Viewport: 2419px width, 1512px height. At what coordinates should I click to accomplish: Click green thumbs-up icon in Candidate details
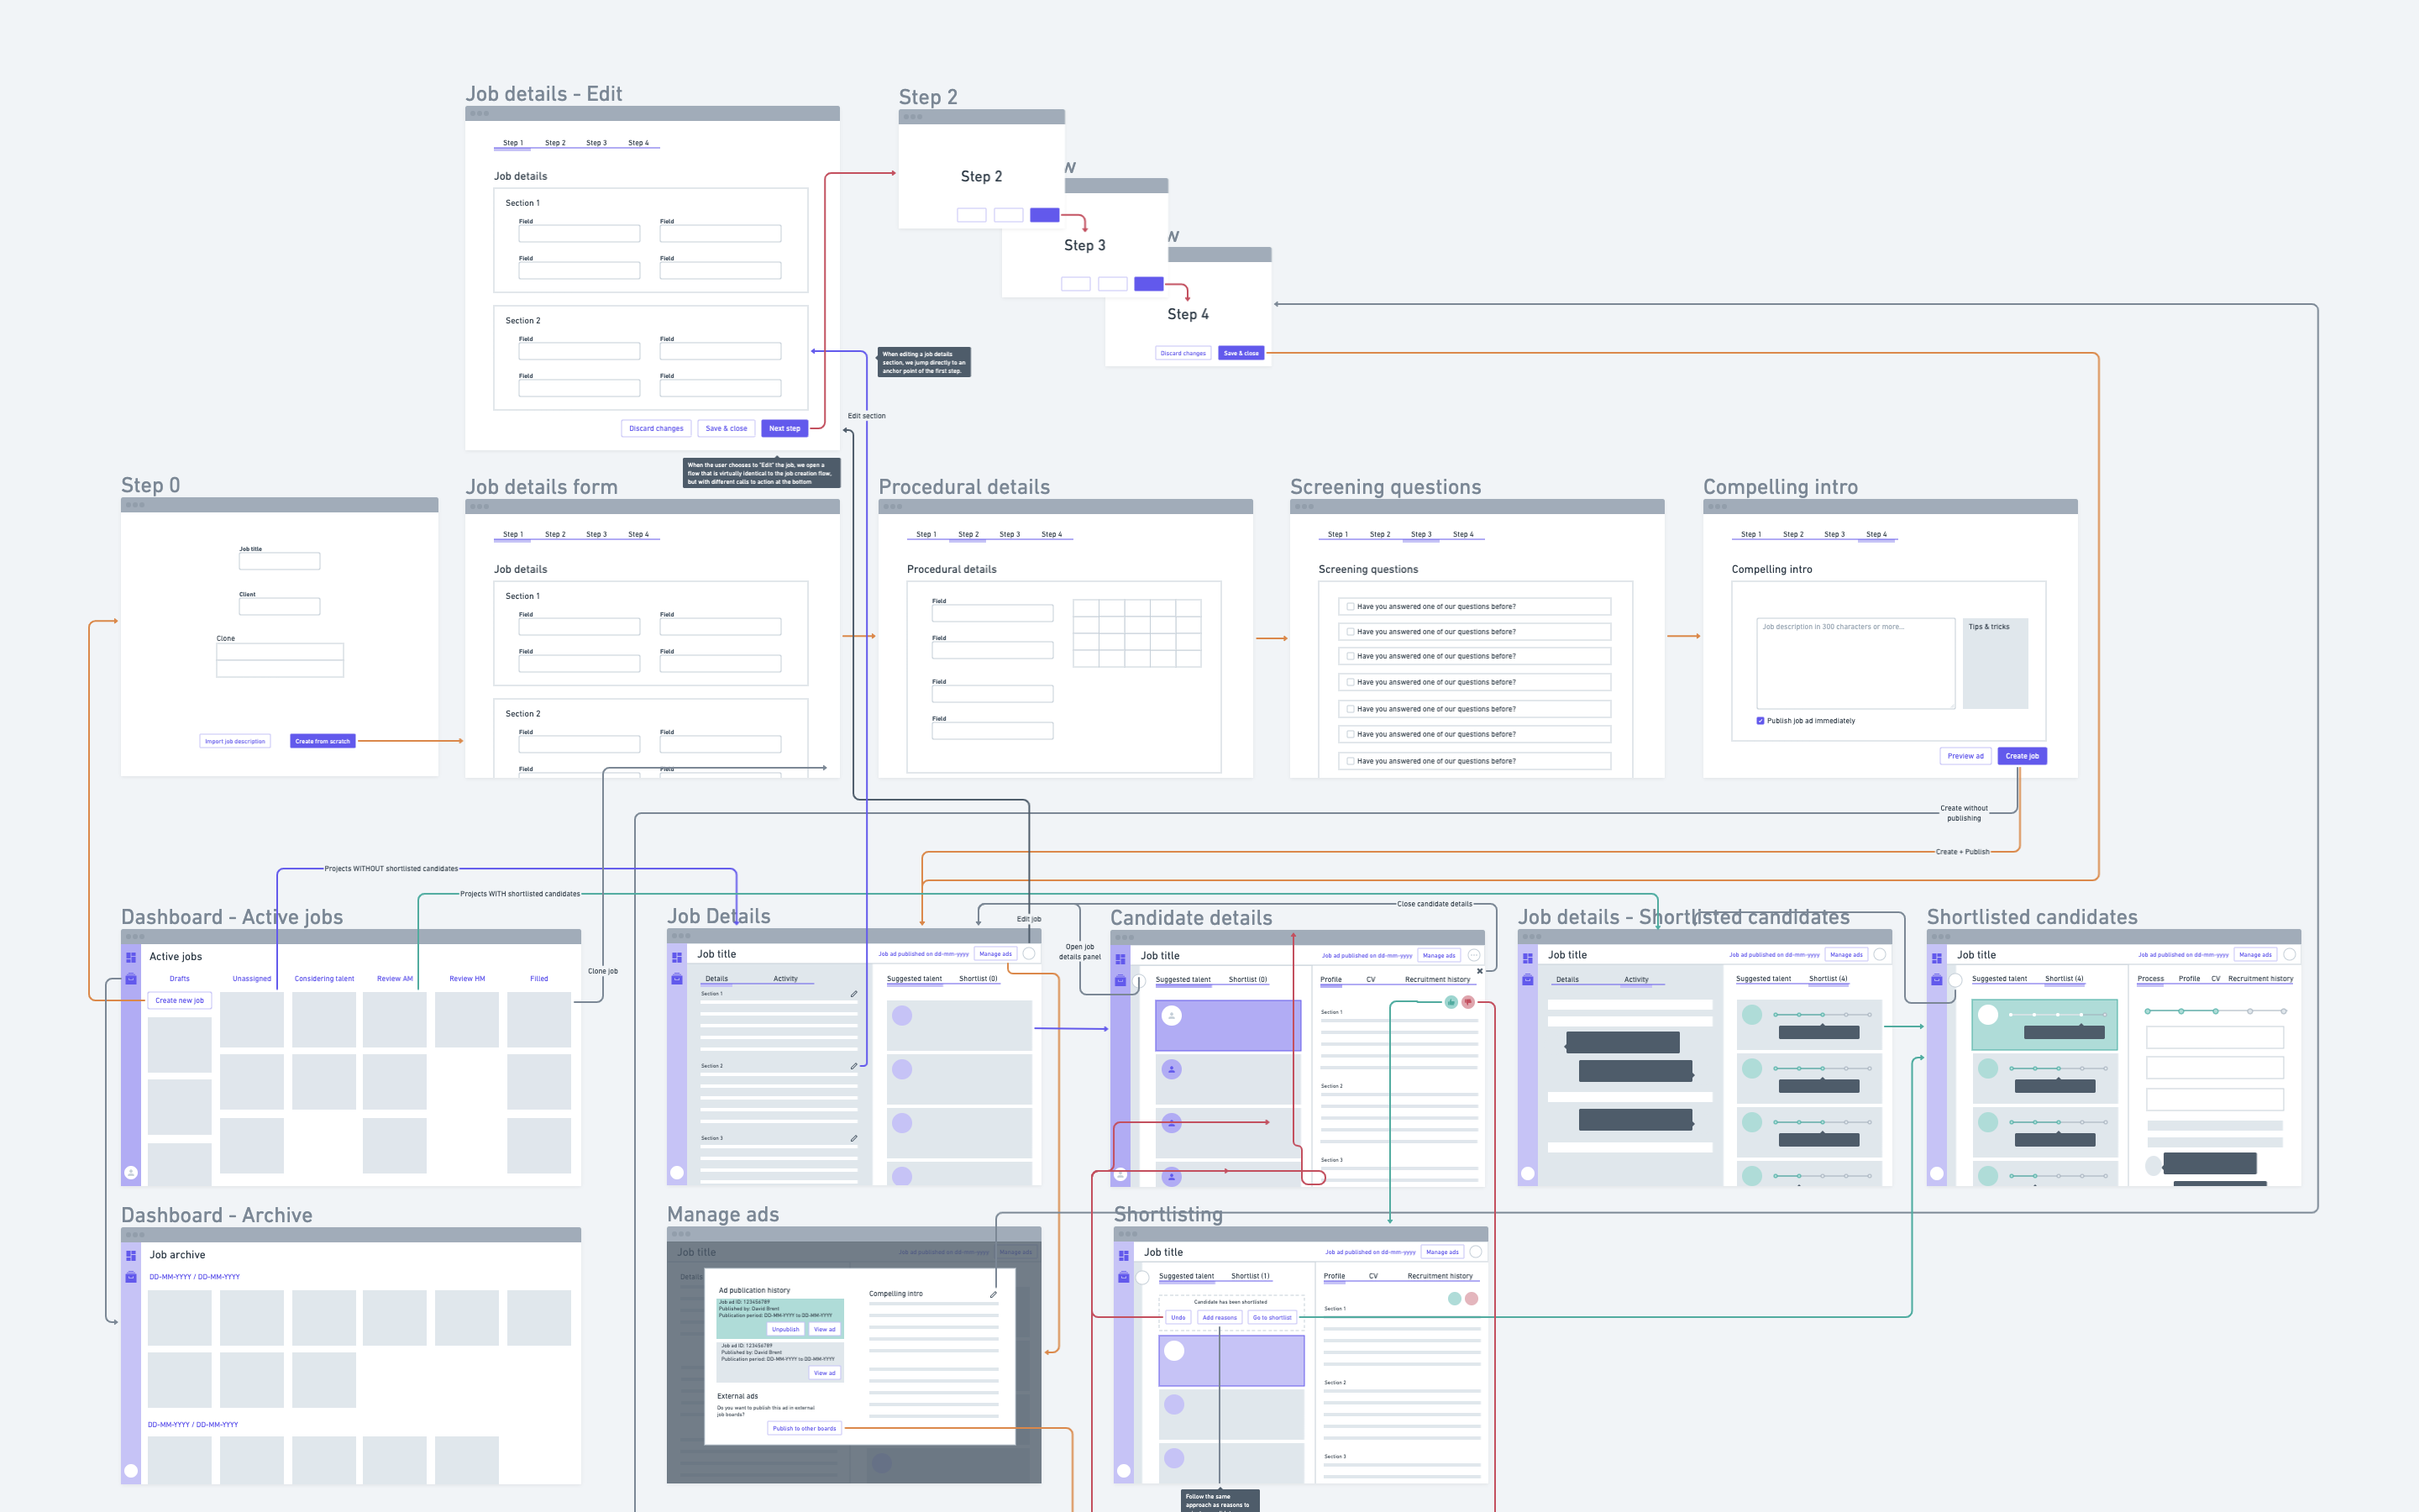(1451, 1002)
